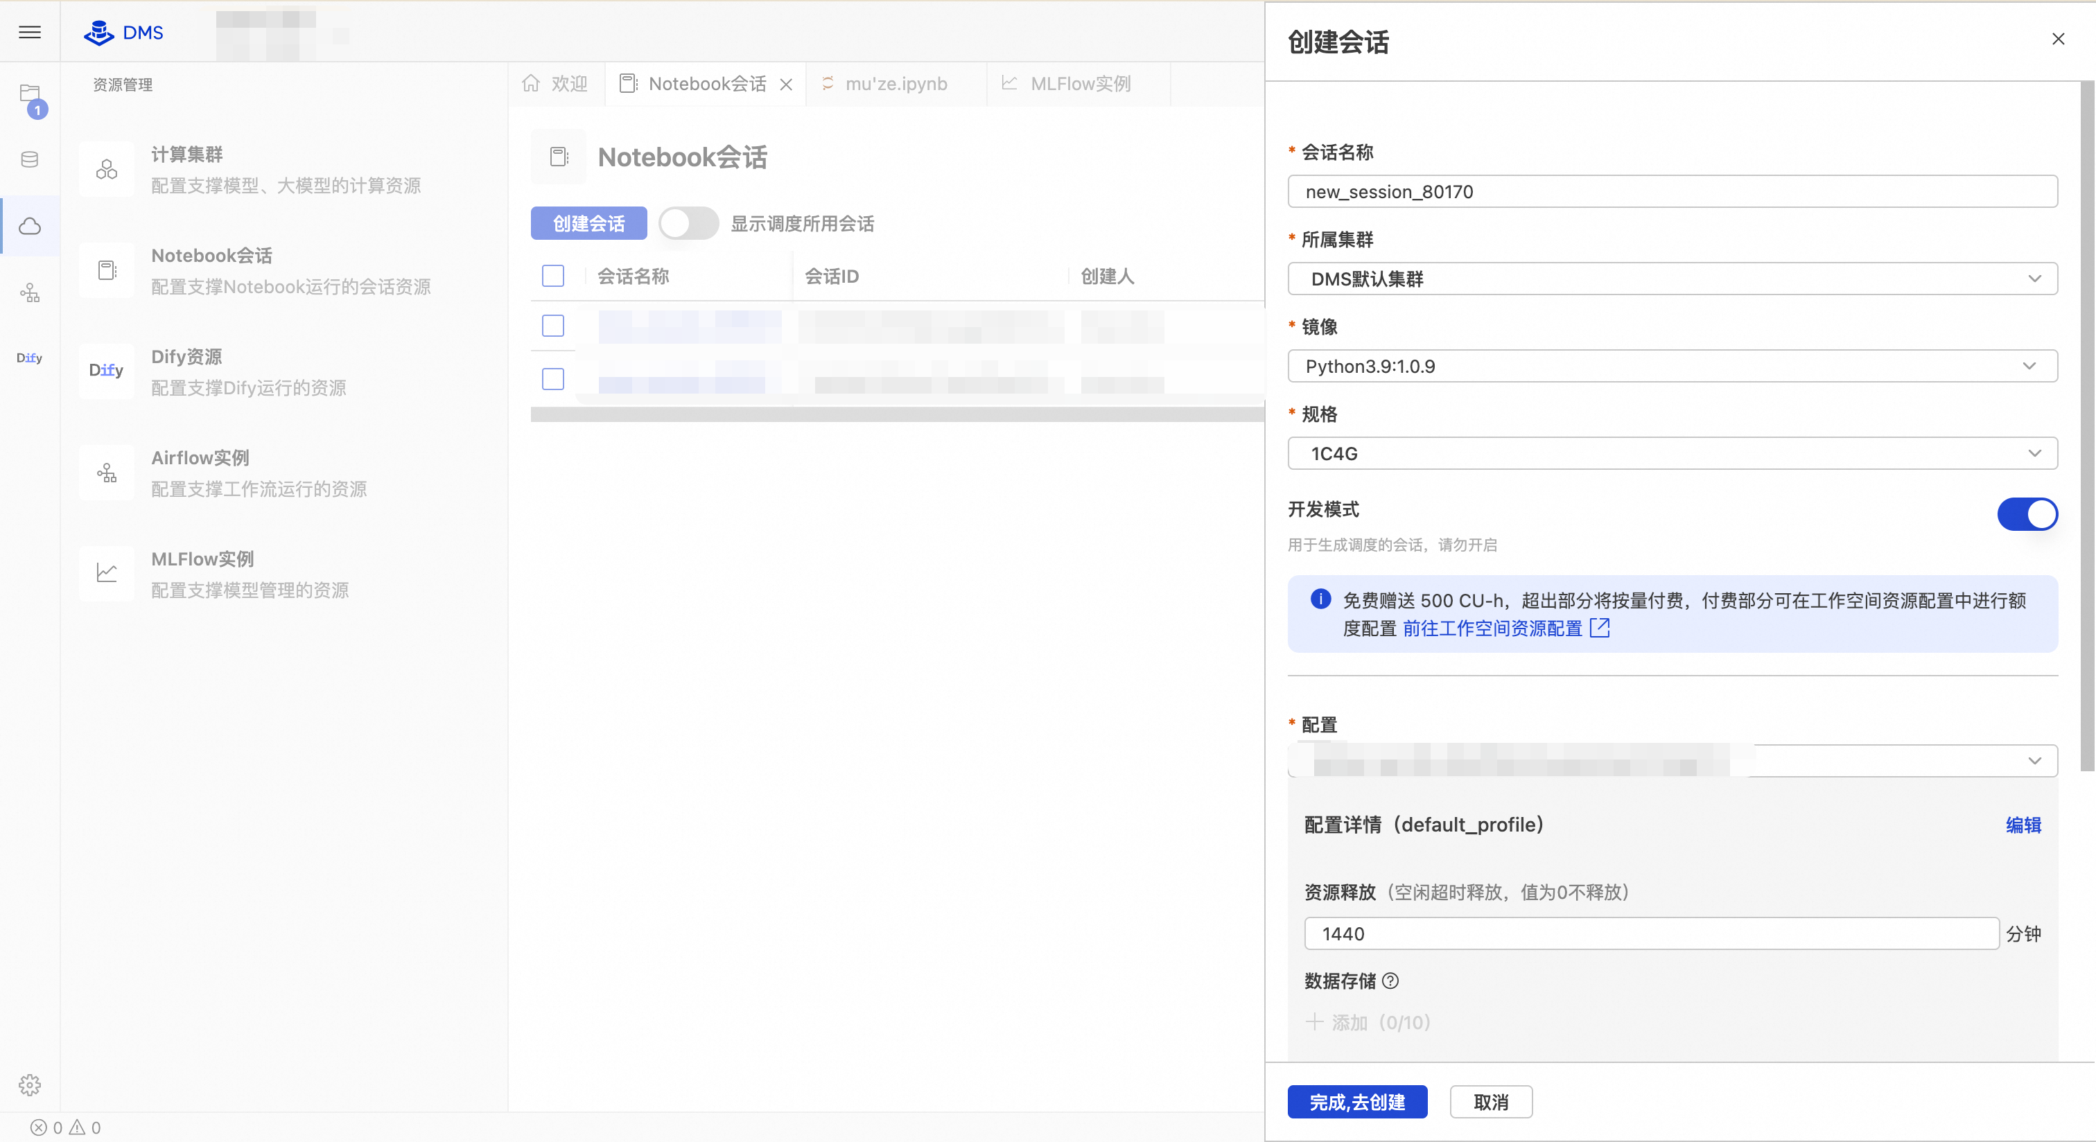Close the Create Session panel with X
The height and width of the screenshot is (1142, 2096).
pos(2058,39)
